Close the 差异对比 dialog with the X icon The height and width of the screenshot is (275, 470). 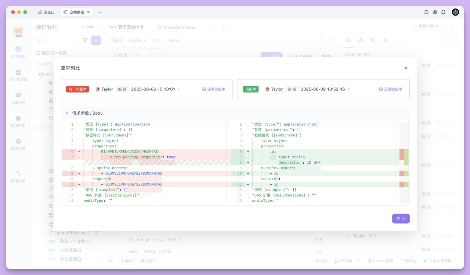(x=406, y=68)
